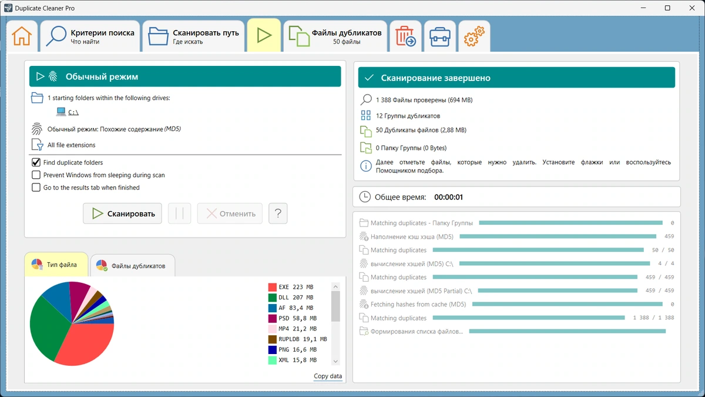Click the grid icon beside Группы дубликатов
Viewport: 705px width, 397px height.
366,115
